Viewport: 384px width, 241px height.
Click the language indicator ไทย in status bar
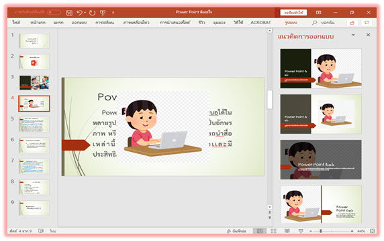tap(52, 231)
